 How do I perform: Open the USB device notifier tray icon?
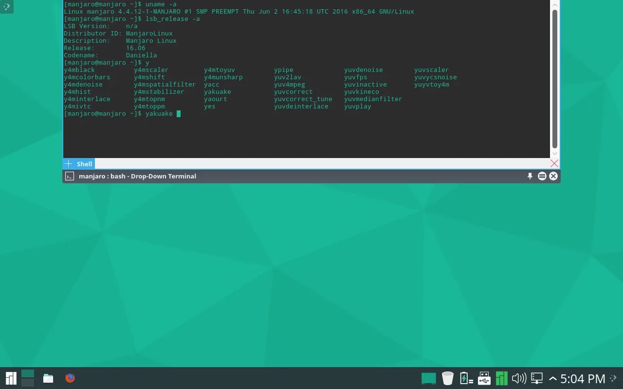[x=484, y=378]
